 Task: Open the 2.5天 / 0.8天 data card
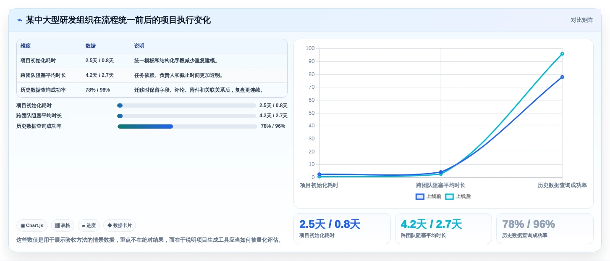(x=342, y=229)
